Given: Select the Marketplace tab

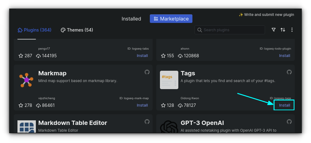Looking at the screenshot, I should 171,19.
